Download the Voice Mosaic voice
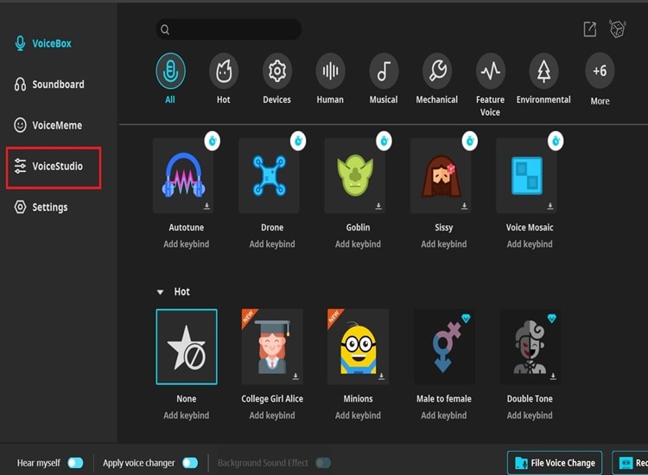The height and width of the screenshot is (475, 648). [x=550, y=206]
